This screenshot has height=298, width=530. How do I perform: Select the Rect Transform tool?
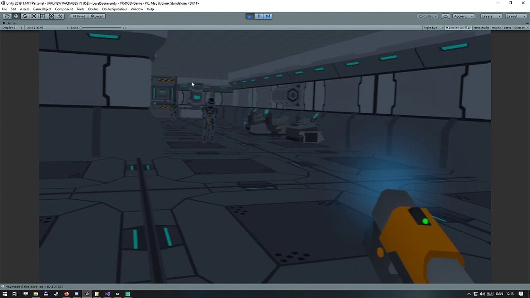42,16
